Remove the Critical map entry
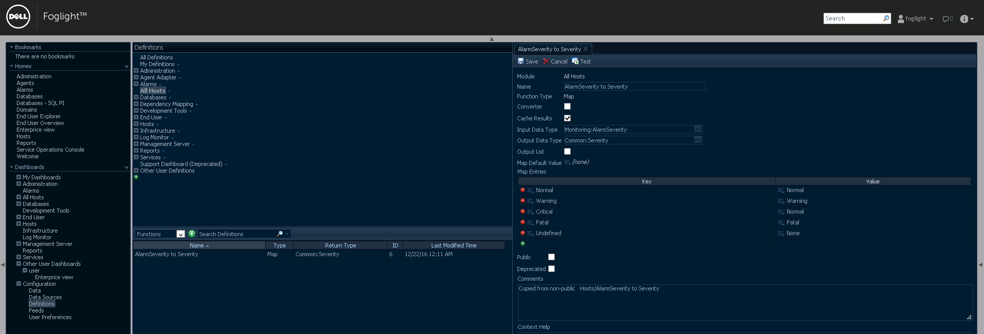This screenshot has height=334, width=984. tap(523, 212)
